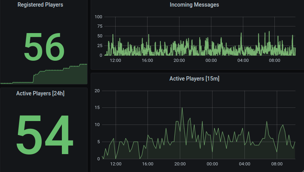This screenshot has height=172, width=304.
Task: Click 12:00 label on Incoming Messages axis
Action: click(x=115, y=60)
